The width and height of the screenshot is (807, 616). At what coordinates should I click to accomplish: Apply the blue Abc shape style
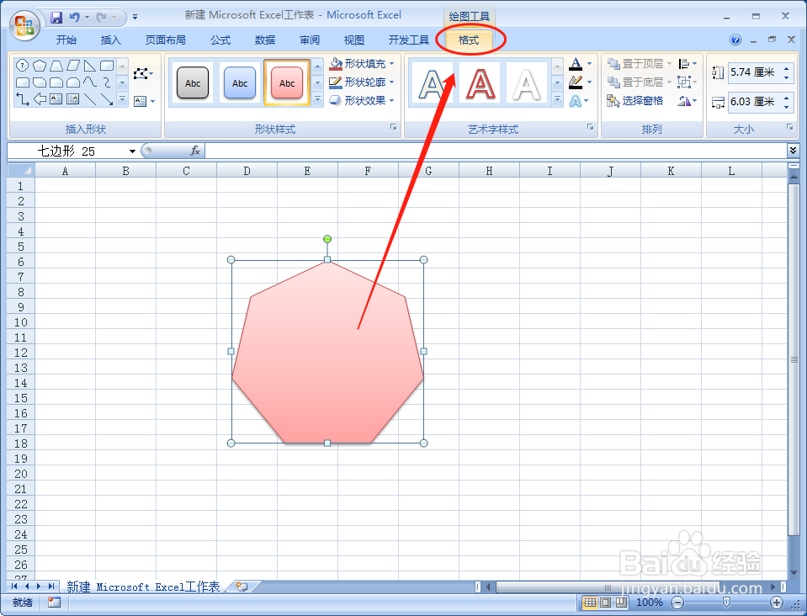pos(240,82)
